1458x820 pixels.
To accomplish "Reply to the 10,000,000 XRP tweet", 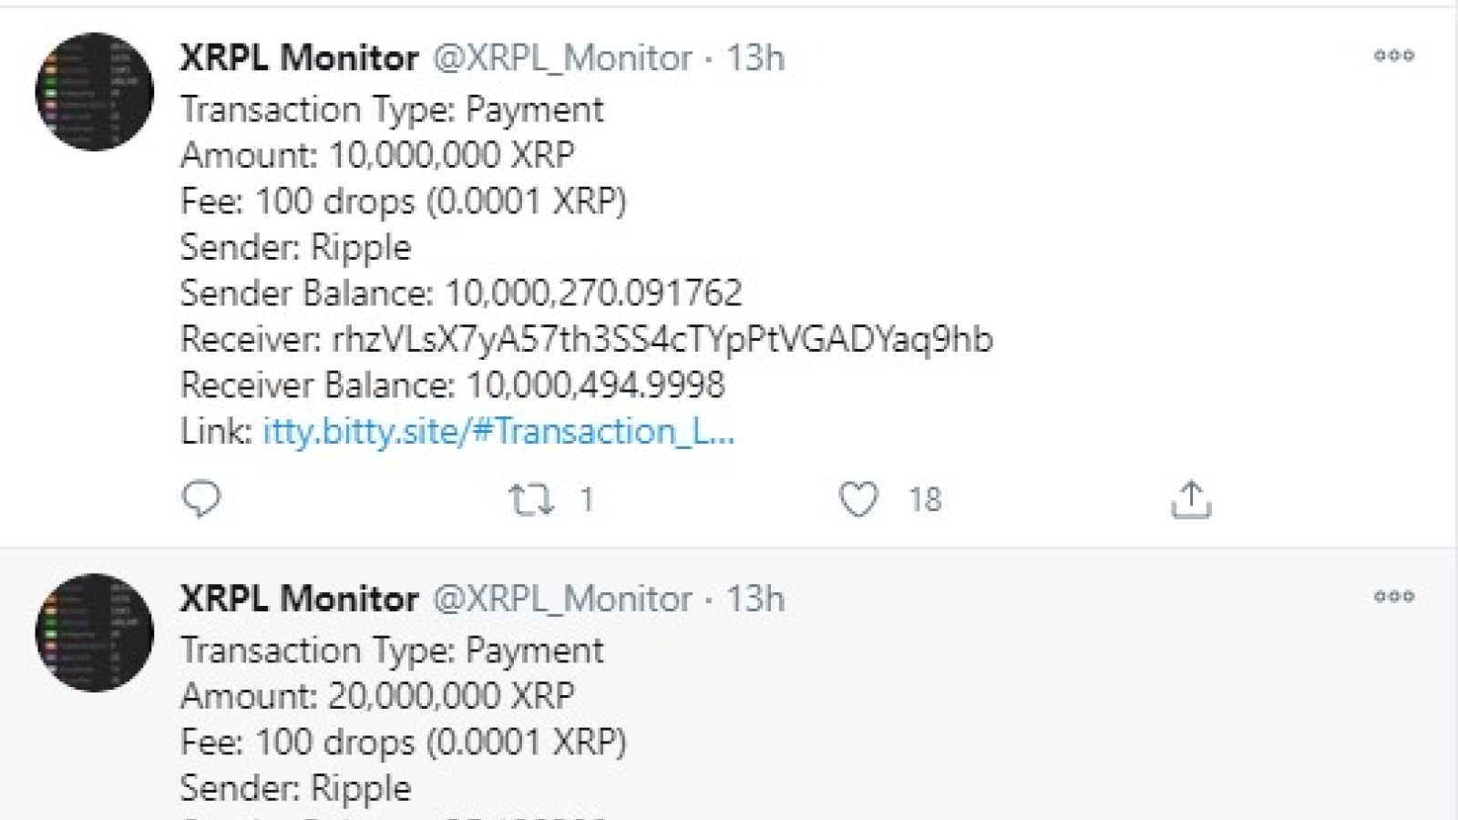I will click(201, 498).
